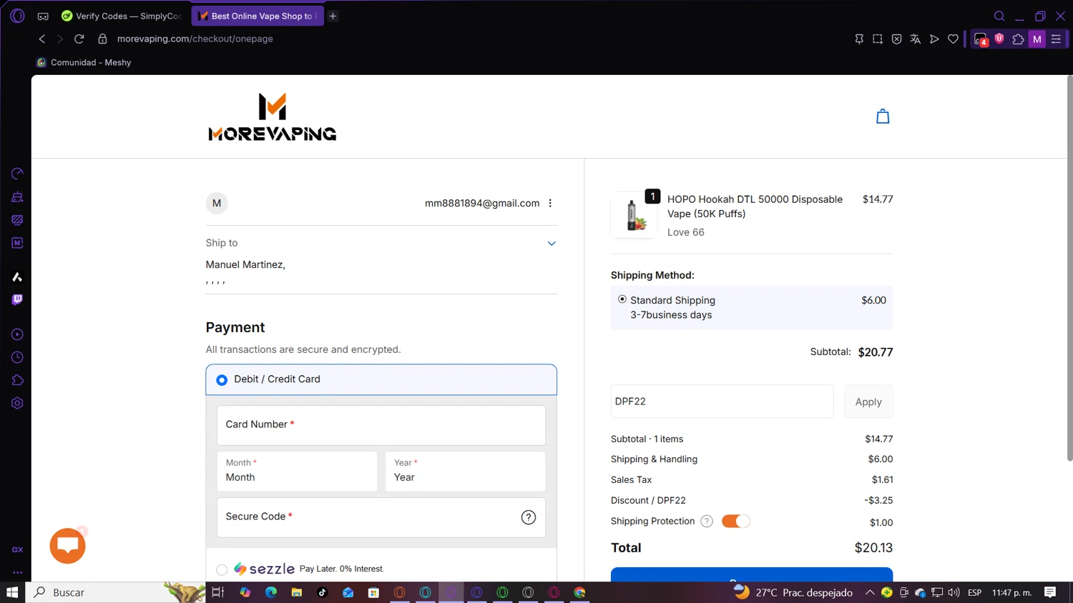Click the HOPO Hookah vape product thumbnail
This screenshot has width=1073, height=603.
pyautogui.click(x=634, y=214)
